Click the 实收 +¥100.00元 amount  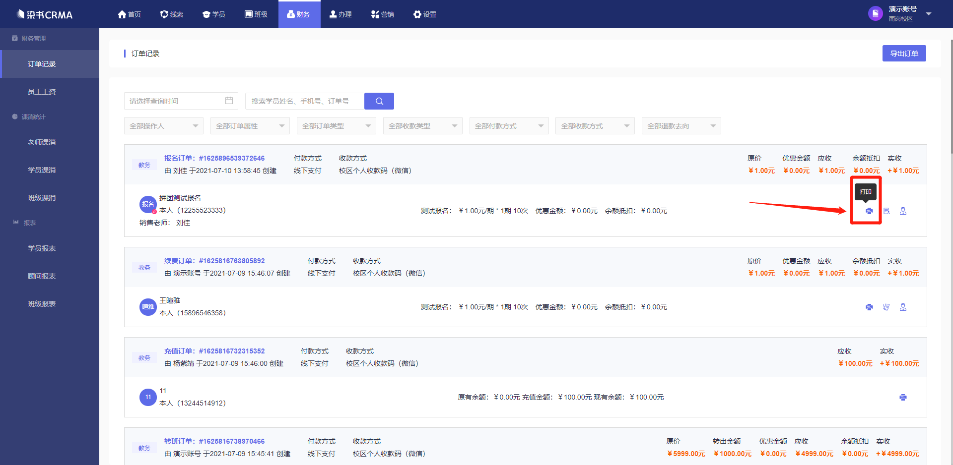[899, 363]
